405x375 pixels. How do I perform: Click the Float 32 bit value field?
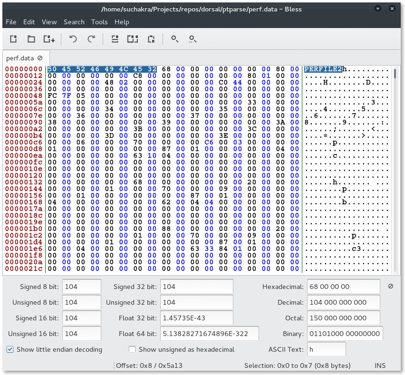[x=197, y=318]
